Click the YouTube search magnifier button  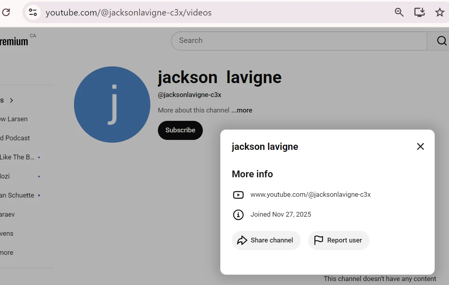(x=441, y=41)
